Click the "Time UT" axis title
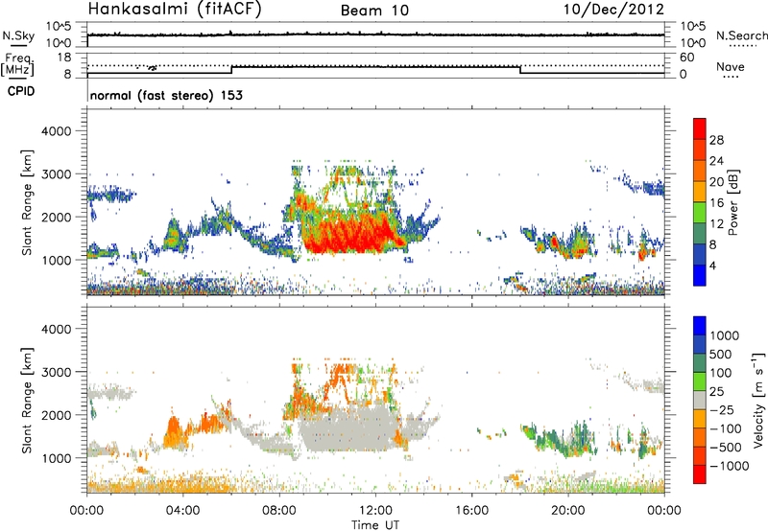This screenshot has height=531, width=768. coord(375,524)
